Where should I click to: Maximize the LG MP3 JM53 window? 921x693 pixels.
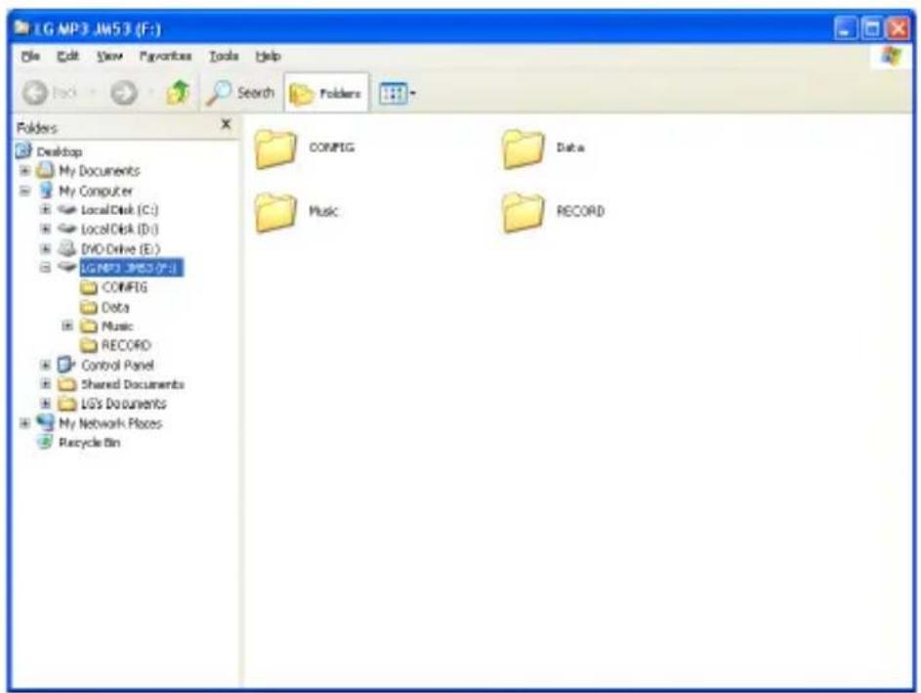871,28
